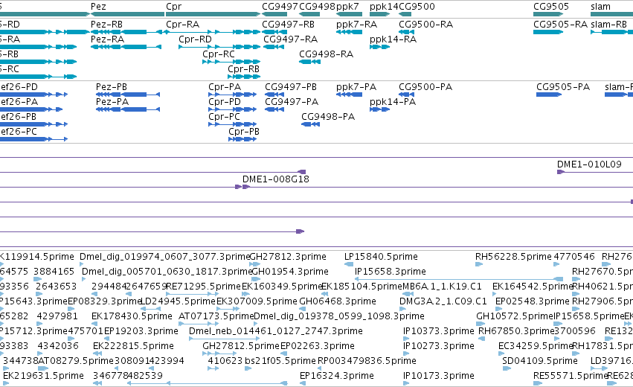Click the slam-RB transcript

(611, 32)
